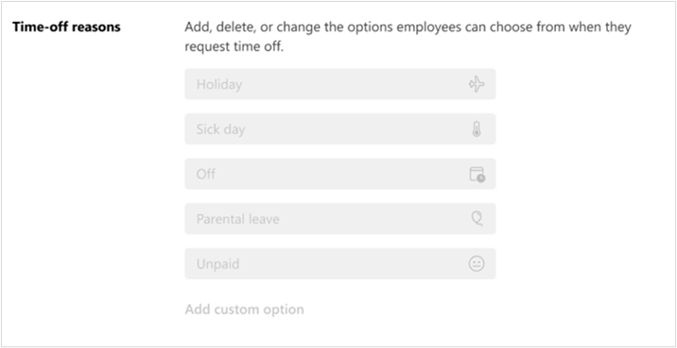The height and width of the screenshot is (348, 677).
Task: Click the Unpaid text in last field
Action: coord(217,264)
